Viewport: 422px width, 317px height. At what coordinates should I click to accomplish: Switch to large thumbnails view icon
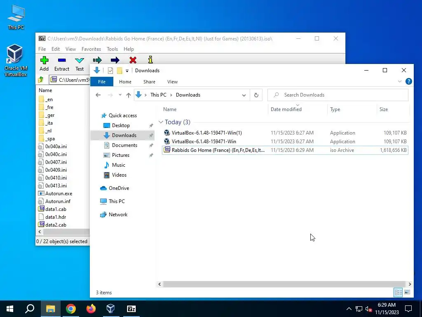(x=407, y=292)
